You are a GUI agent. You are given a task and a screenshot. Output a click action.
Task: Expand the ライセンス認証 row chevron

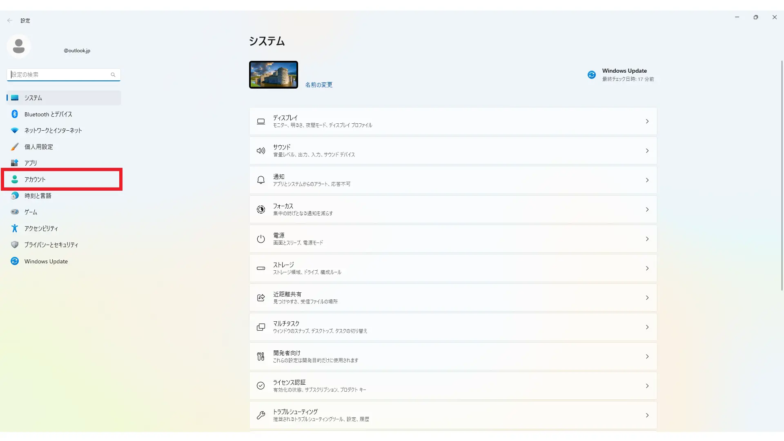[x=647, y=386]
